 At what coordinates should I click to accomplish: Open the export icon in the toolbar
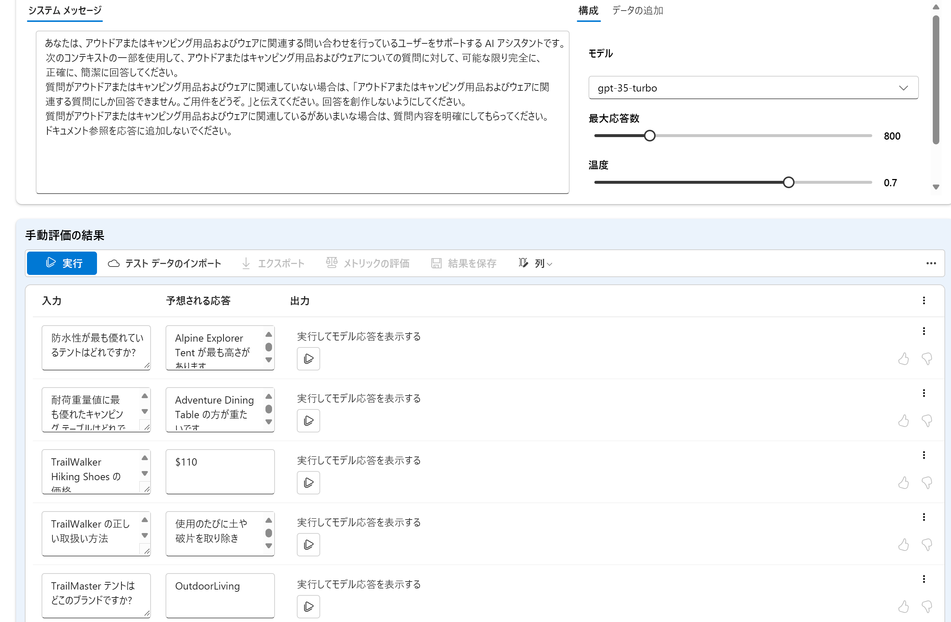click(x=246, y=263)
